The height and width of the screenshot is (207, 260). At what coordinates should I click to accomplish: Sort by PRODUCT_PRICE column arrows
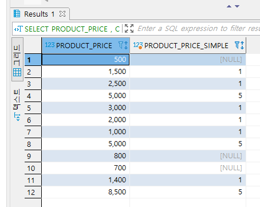click(126, 45)
